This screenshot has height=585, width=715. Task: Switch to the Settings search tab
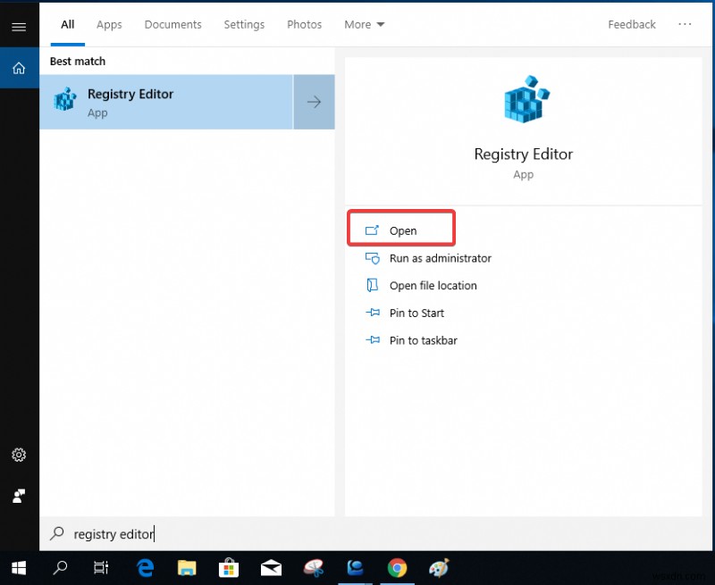(244, 24)
